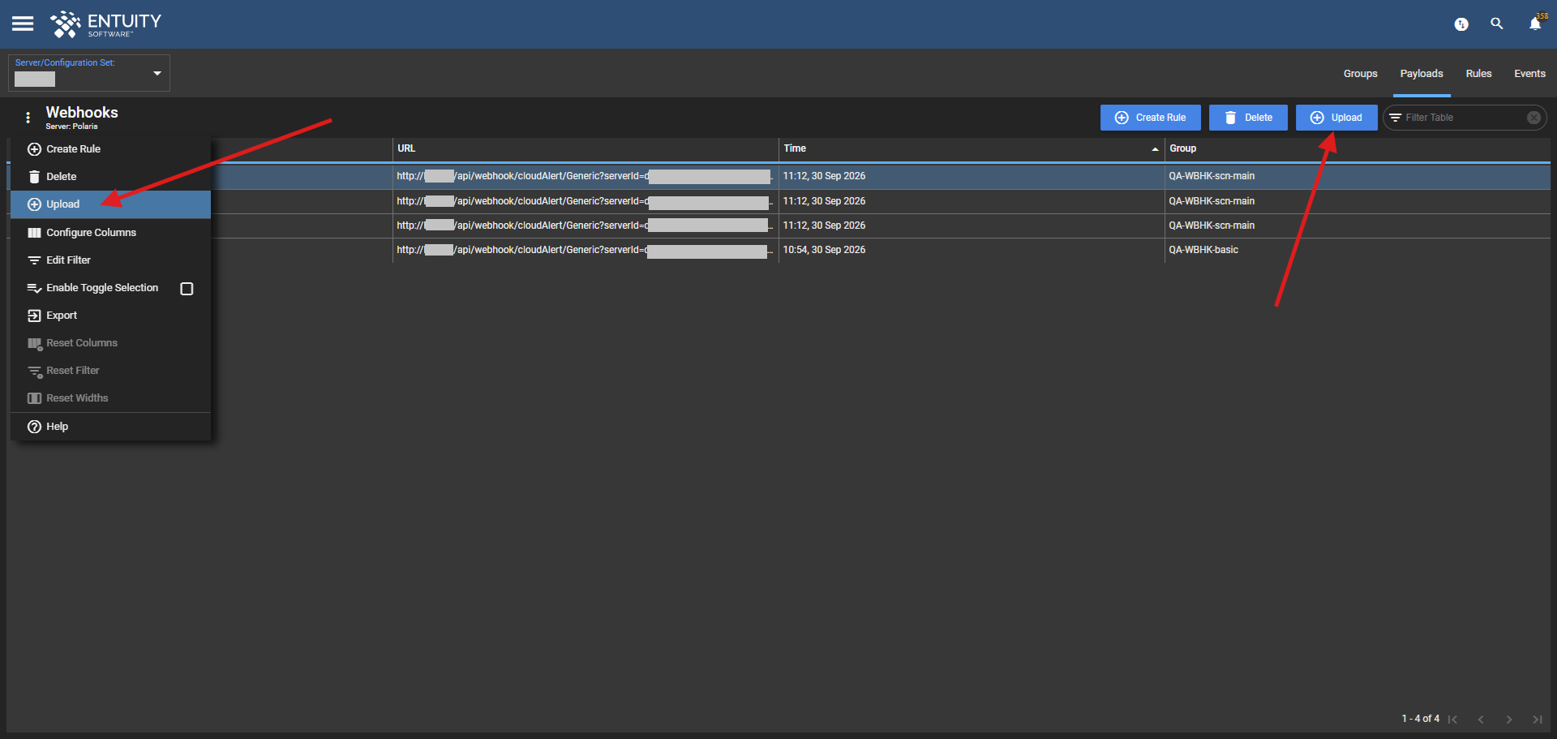Select the row with group QA-WBHK-basic
Screen dimensions: 1557x739
point(778,250)
